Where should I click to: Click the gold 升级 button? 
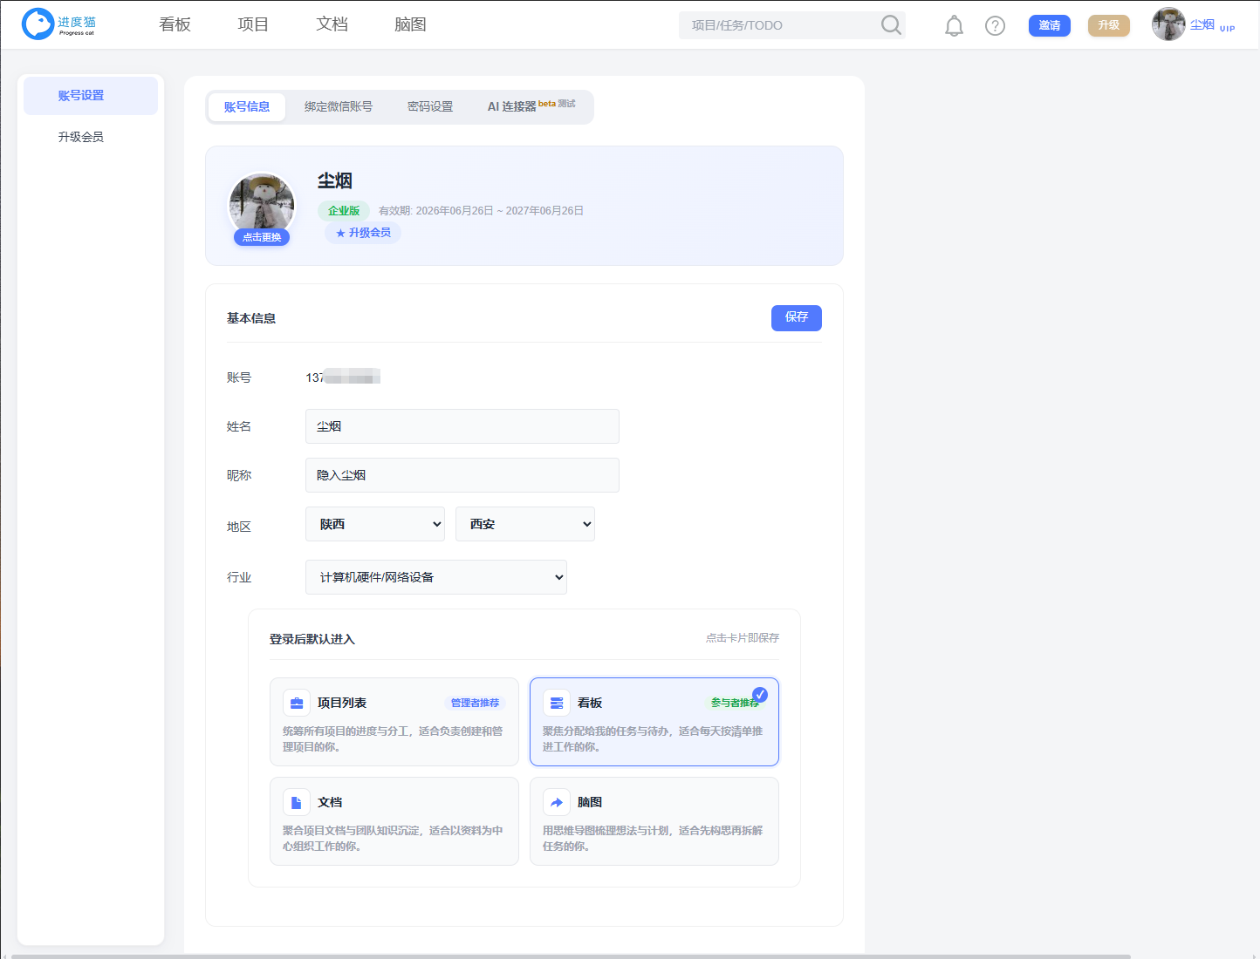click(x=1109, y=25)
